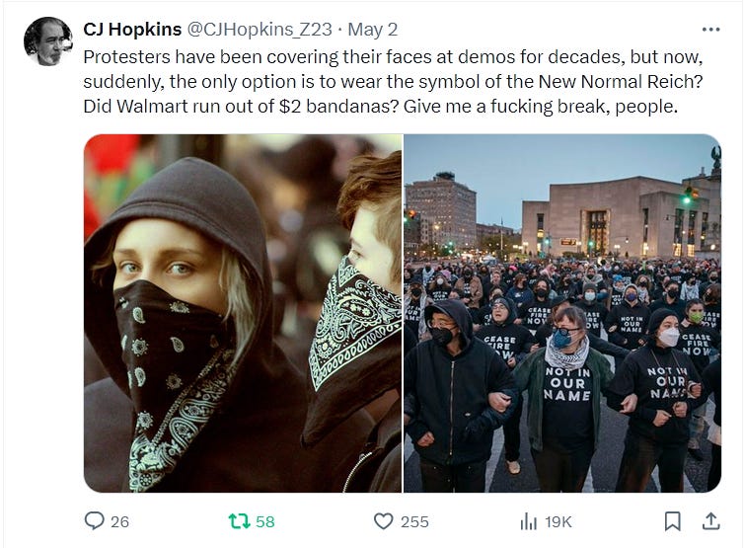Click the share upload arrow icon

point(710,521)
